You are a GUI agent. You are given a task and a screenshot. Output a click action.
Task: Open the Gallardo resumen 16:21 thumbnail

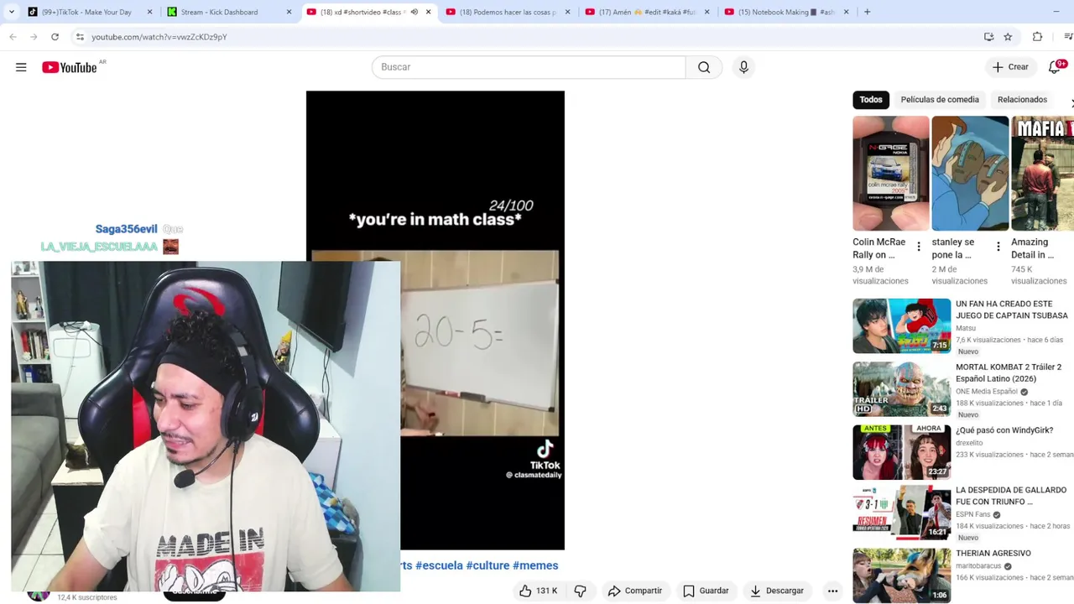(x=902, y=512)
